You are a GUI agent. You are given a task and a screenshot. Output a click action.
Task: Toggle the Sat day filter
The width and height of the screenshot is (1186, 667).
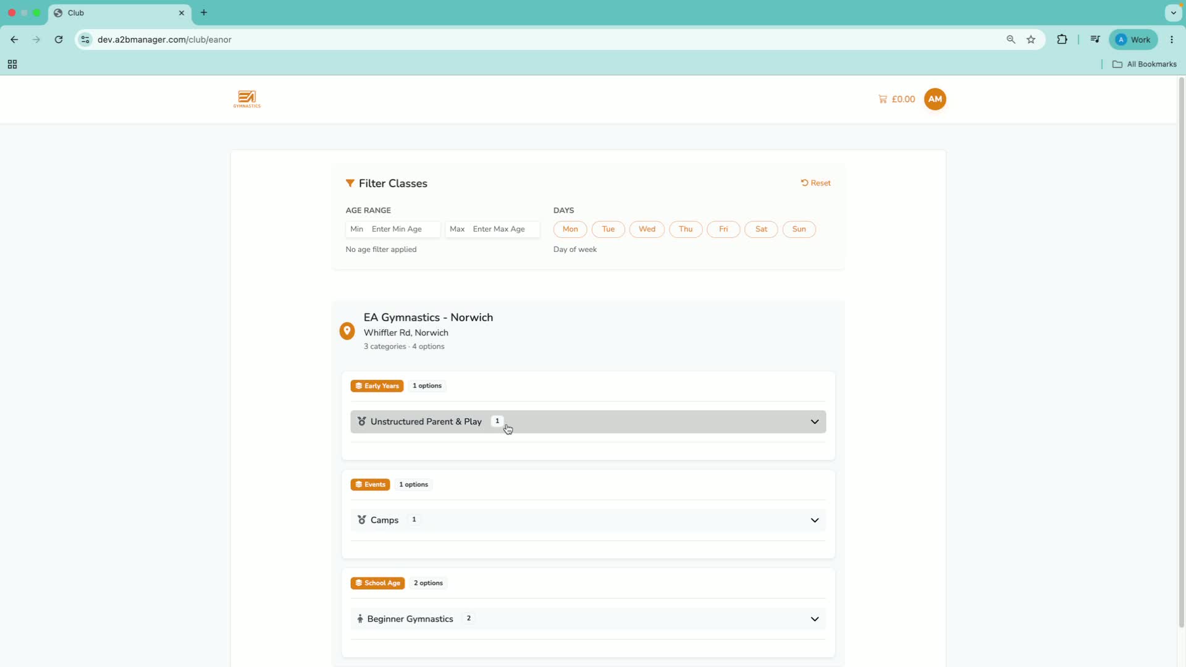coord(761,229)
